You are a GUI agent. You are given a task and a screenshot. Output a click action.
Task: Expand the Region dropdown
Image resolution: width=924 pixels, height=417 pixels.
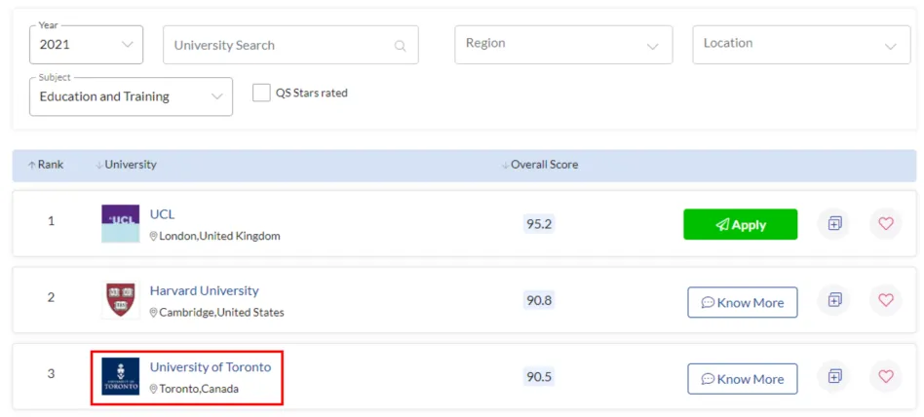tap(563, 45)
